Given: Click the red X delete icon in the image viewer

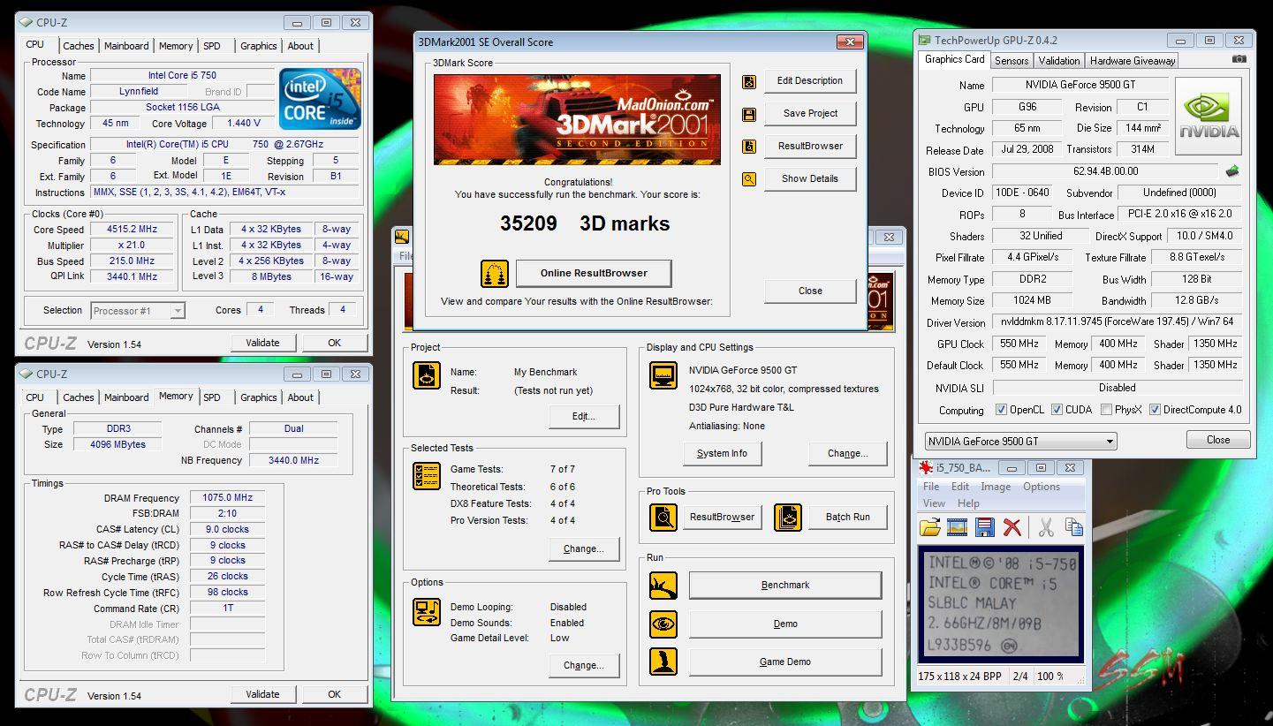Looking at the screenshot, I should 1012,527.
